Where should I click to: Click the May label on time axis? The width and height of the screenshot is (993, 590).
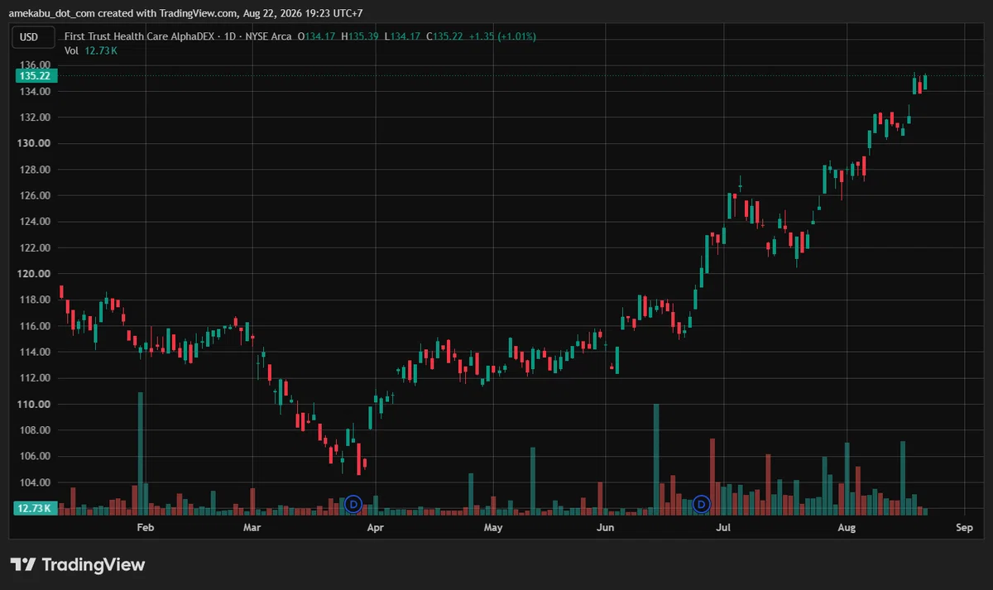493,527
